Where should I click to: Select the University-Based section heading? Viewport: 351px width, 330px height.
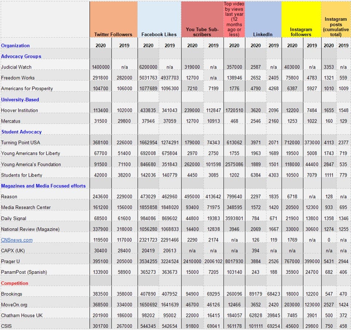20,99
